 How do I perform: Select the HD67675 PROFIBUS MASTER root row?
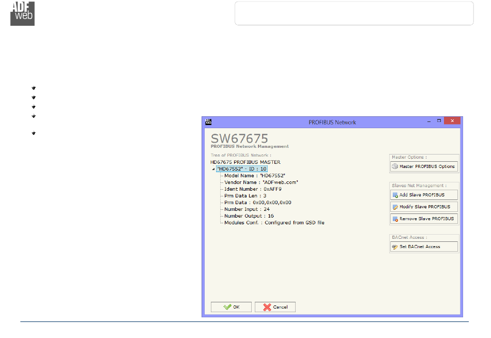point(245,162)
